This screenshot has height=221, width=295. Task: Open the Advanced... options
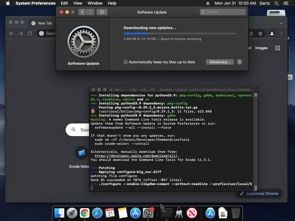[x=220, y=62]
